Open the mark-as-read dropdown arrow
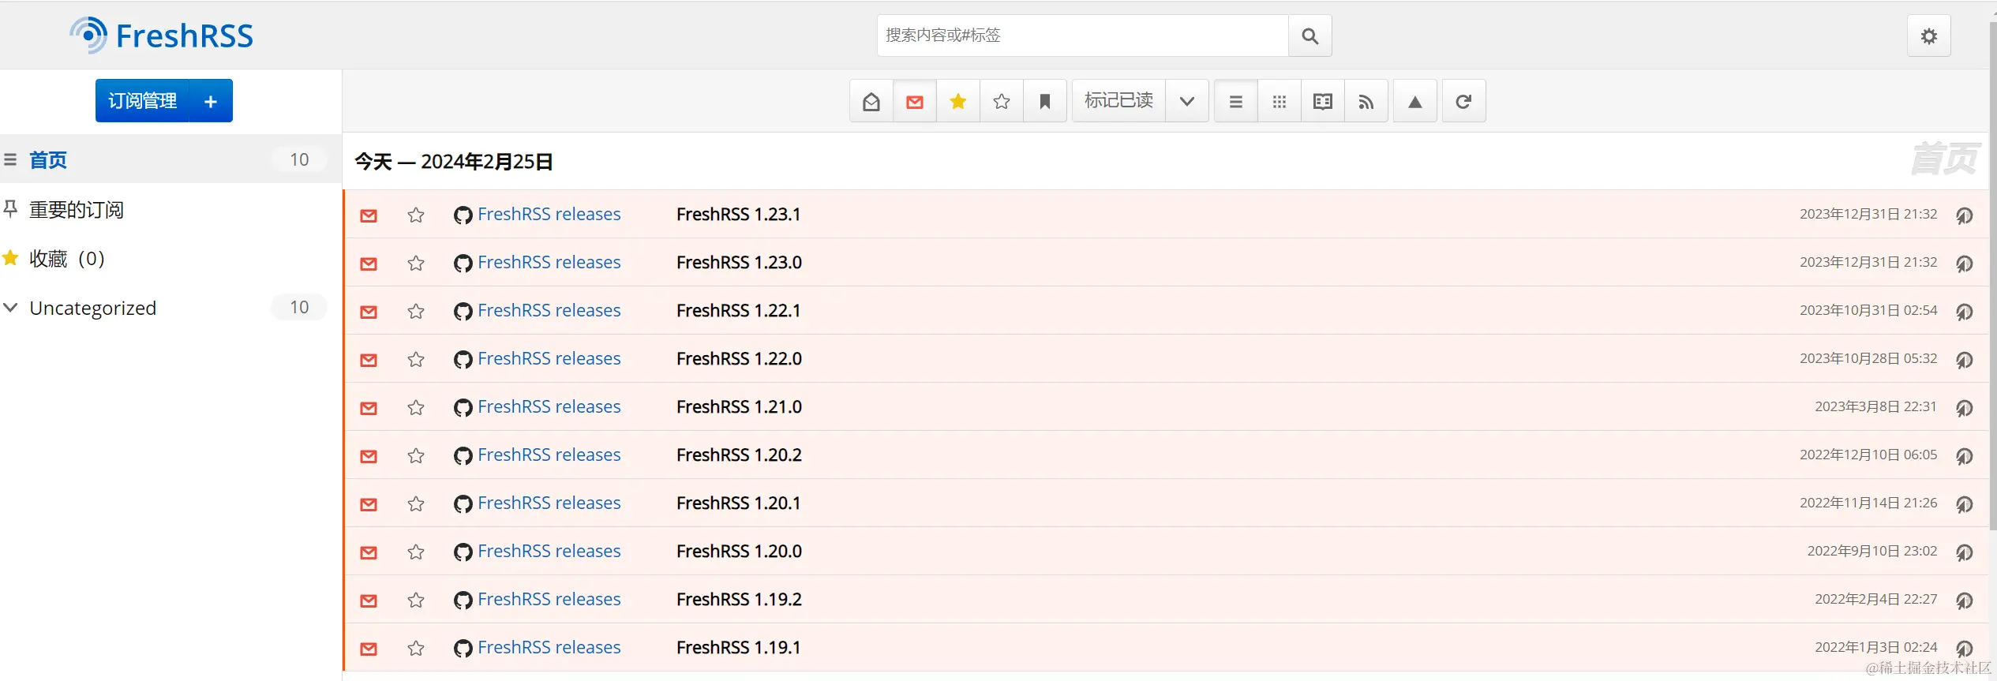Screen dimensions: 1997x681 (x=1187, y=101)
